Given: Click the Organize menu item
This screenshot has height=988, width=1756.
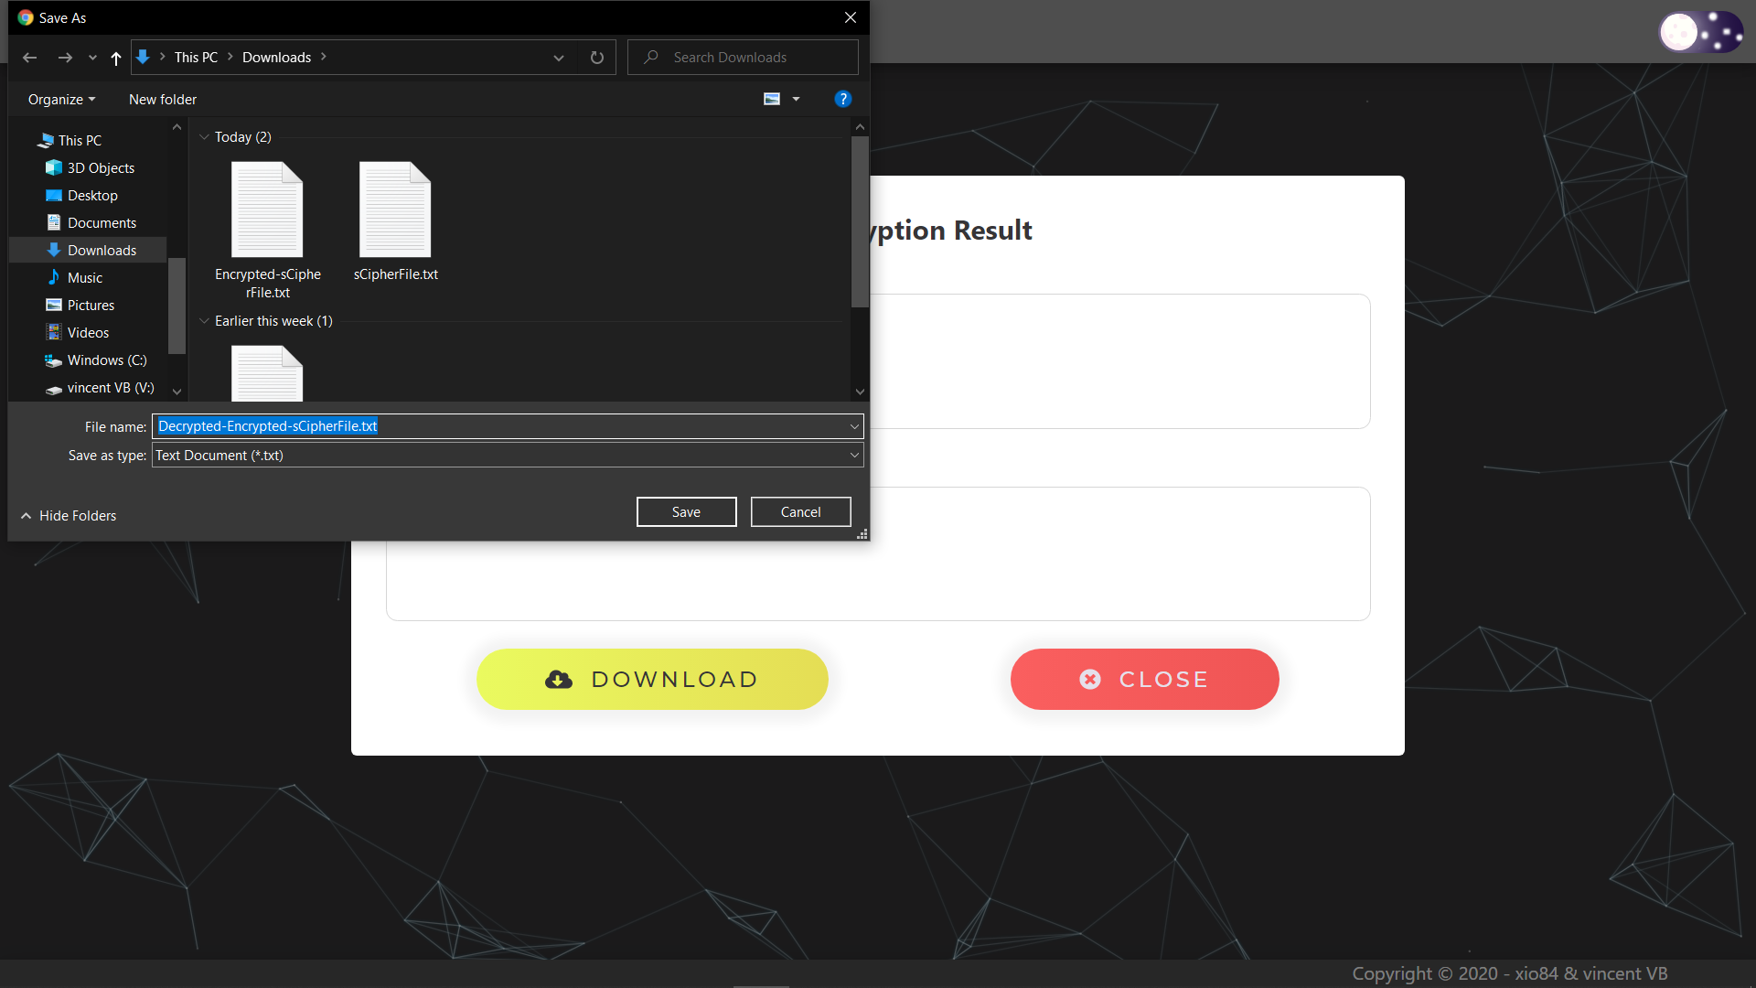Looking at the screenshot, I should tap(60, 99).
